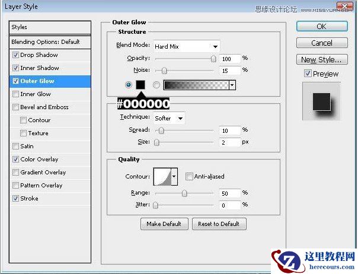Select the Color Overlay entry label
This screenshot has height=274, width=358.
(39, 159)
